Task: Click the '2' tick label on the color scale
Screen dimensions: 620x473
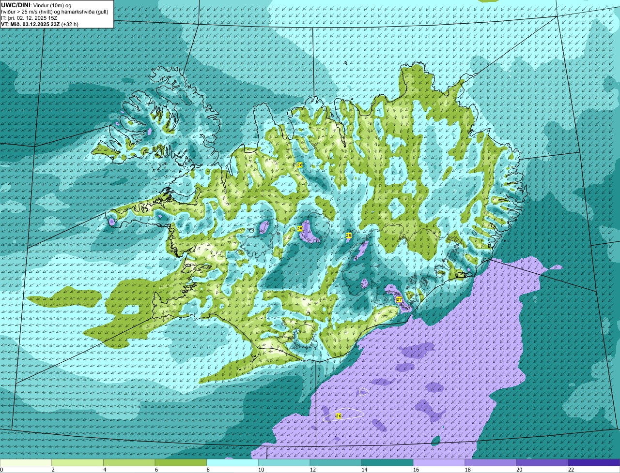Action: pyautogui.click(x=53, y=470)
